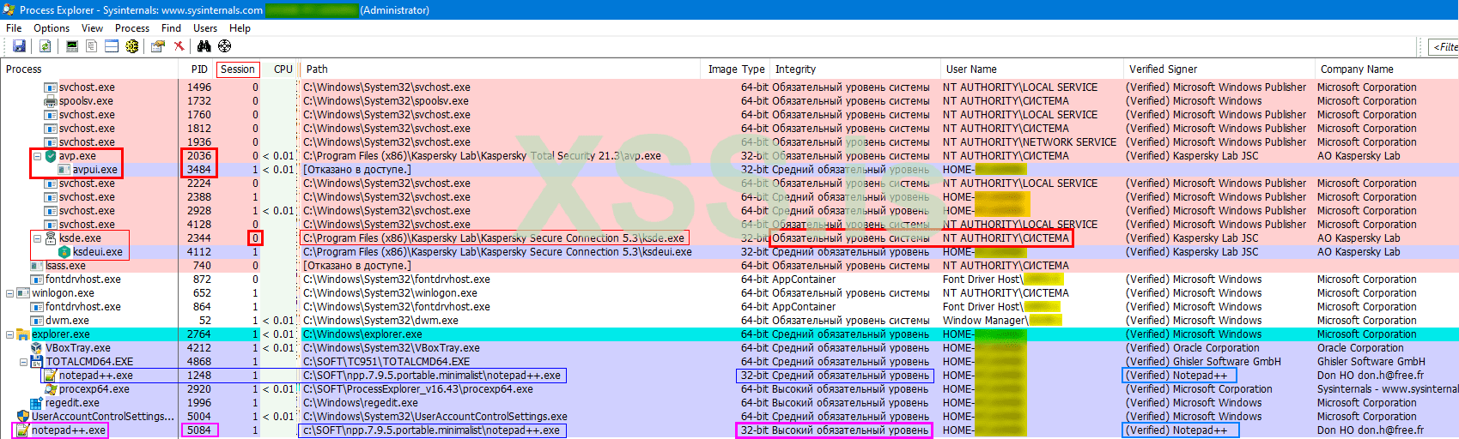Click the red X Kill Process icon
This screenshot has height=439, width=1459.
[179, 46]
